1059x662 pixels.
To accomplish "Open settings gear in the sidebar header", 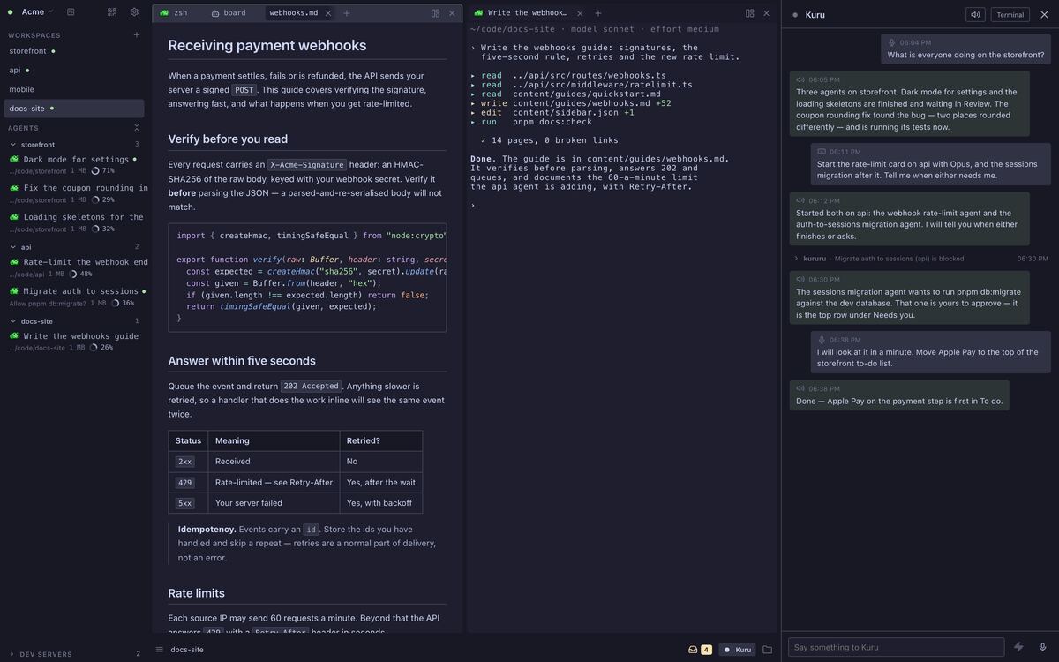I will 134,11.
